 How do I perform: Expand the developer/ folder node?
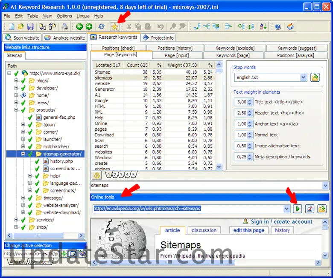[x=16, y=88]
